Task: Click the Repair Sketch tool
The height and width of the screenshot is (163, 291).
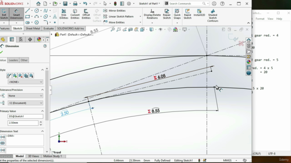Action: (x=167, y=14)
